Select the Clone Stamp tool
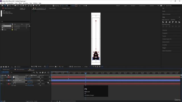Image resolution: width=182 pixels, height=102 pixels. pyautogui.click(x=31, y=6)
